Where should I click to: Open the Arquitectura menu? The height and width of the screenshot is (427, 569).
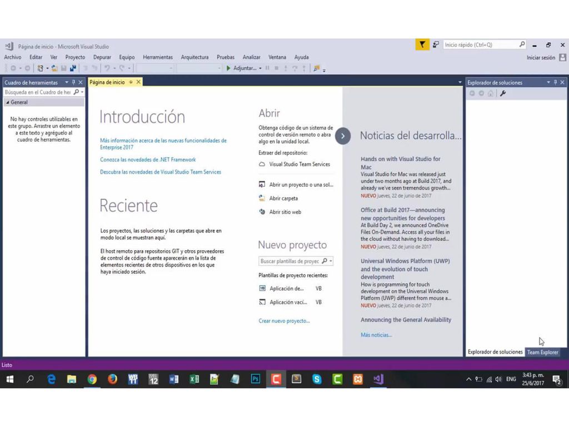click(195, 57)
